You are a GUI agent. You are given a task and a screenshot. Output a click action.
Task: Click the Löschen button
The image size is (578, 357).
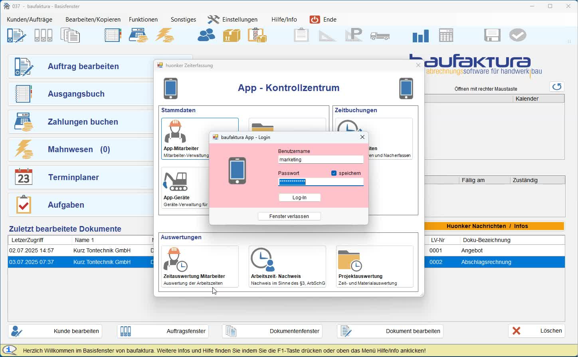536,331
